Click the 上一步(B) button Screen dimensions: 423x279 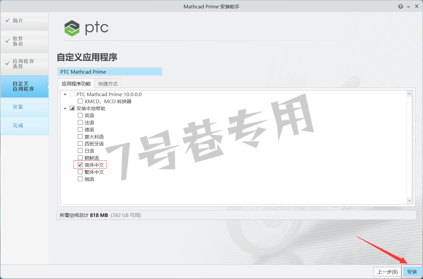tap(387, 272)
